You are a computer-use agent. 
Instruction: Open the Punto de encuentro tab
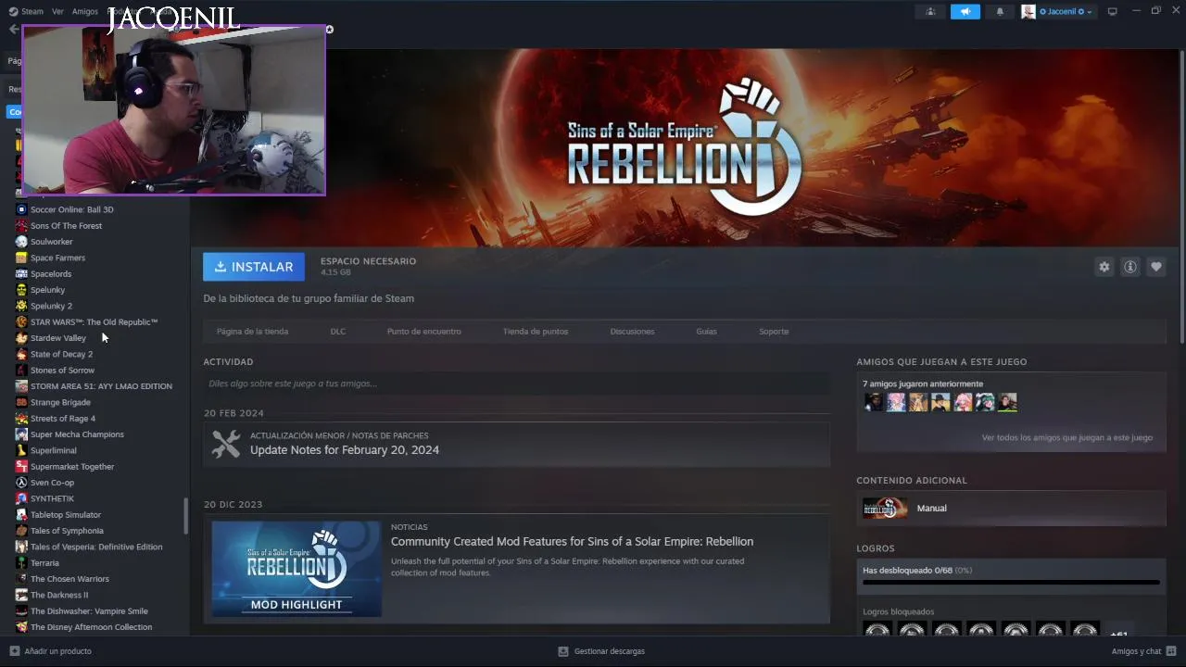[x=423, y=332]
